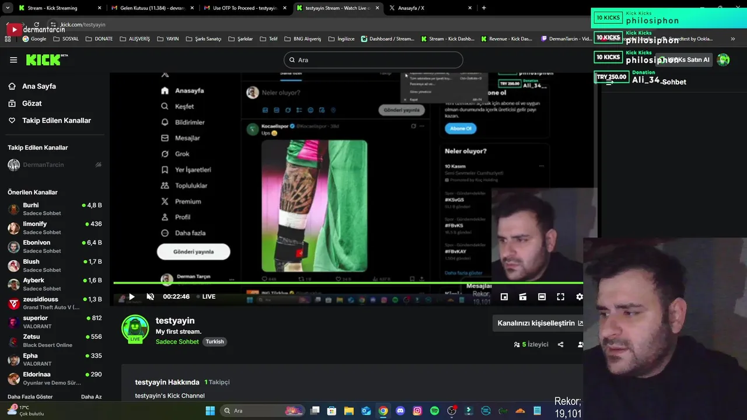Screen dimensions: 747x420
Task: Open Gözat browse page in the sidebar
Action: pos(25,103)
